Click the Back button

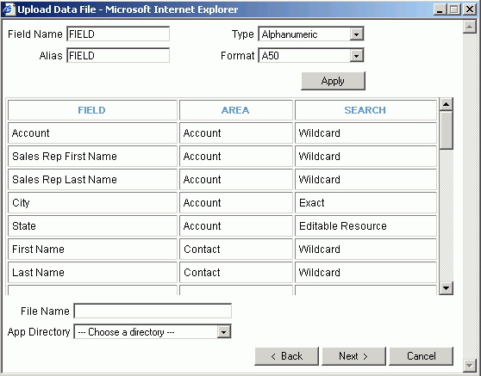click(286, 356)
